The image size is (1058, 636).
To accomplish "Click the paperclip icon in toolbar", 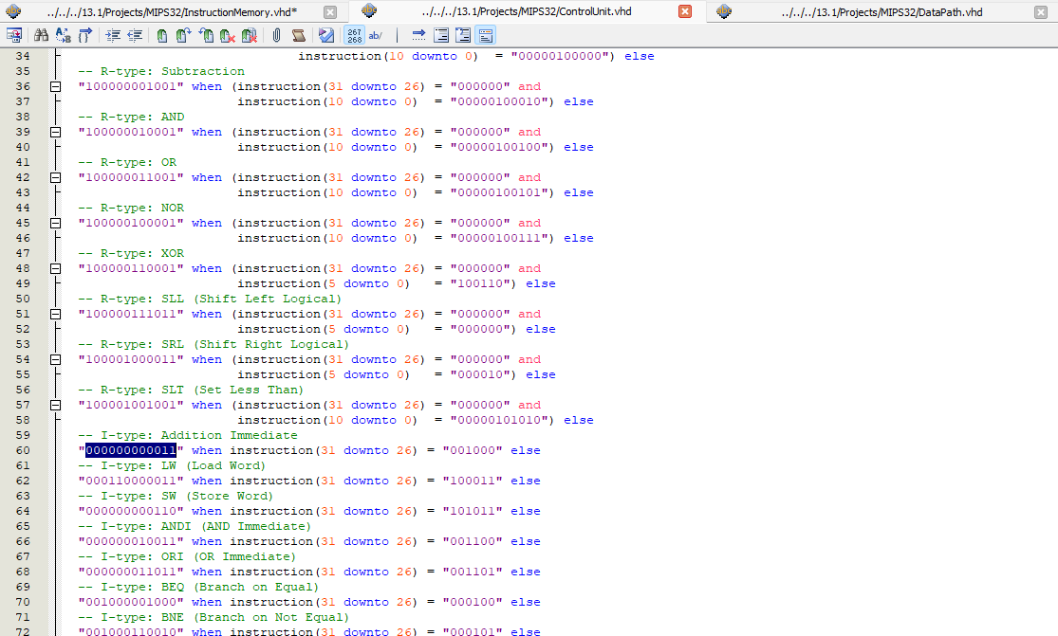I will pos(276,35).
